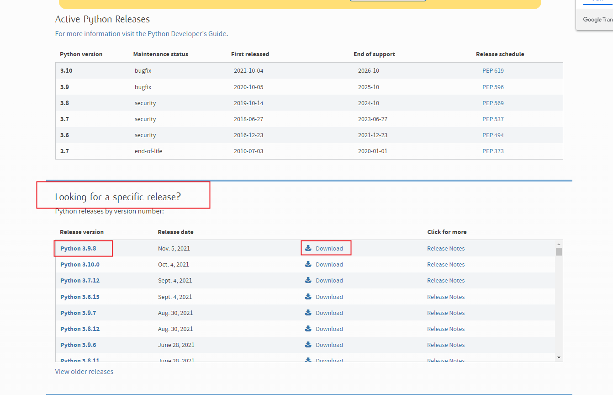Click the first released date 2016-12-23
This screenshot has width=613, height=395.
[248, 135]
